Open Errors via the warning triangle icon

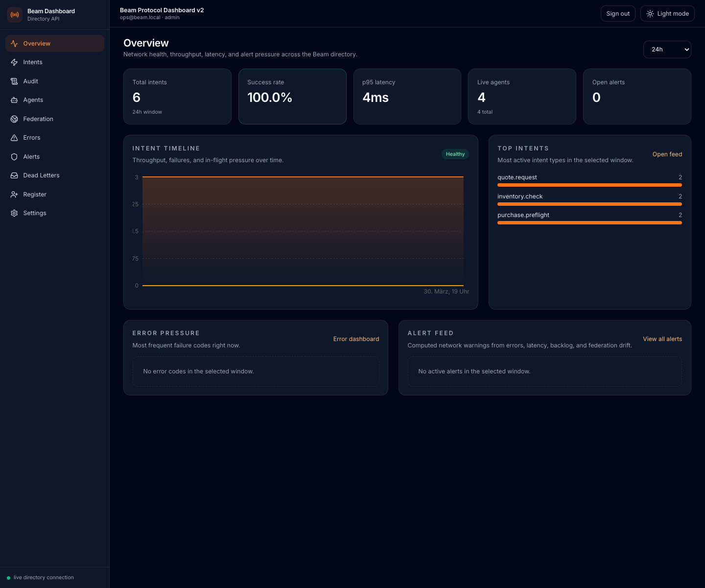tap(14, 138)
